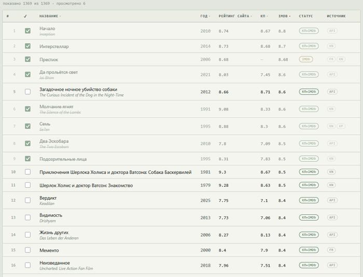Open Шерлок Холмс и доктор Ватсон: Знакомство
Image resolution: width=363 pixels, height=277 pixels.
click(86, 186)
